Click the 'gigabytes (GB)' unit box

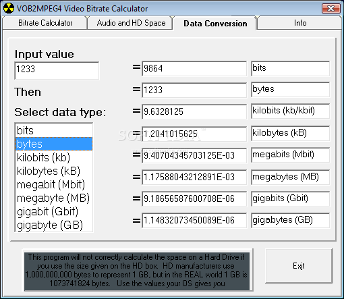click(x=290, y=221)
